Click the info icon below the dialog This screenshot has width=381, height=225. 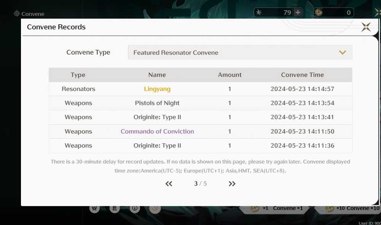[x=135, y=208]
